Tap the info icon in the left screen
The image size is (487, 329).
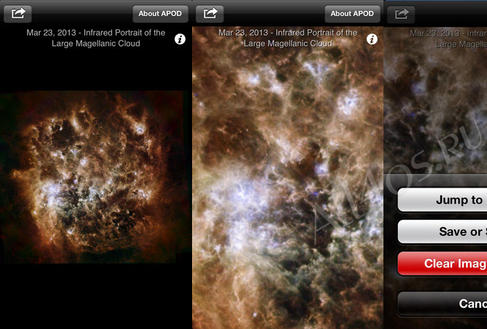[180, 39]
